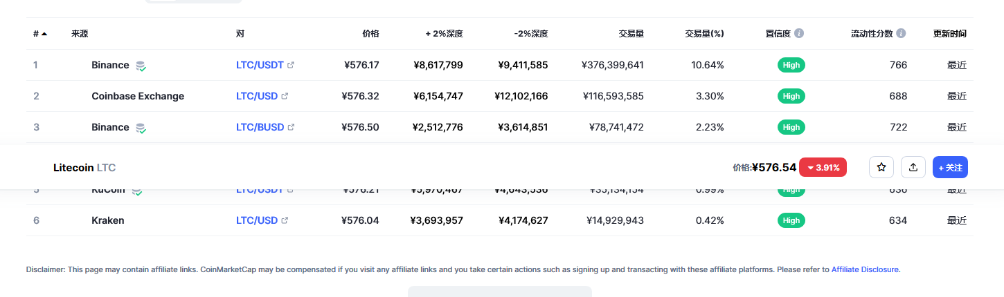
Task: Click the red -3.91% price change badge
Action: point(823,167)
